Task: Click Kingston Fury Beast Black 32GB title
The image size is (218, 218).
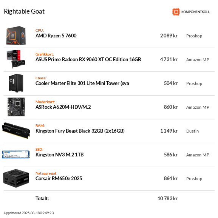Action: 80,131
